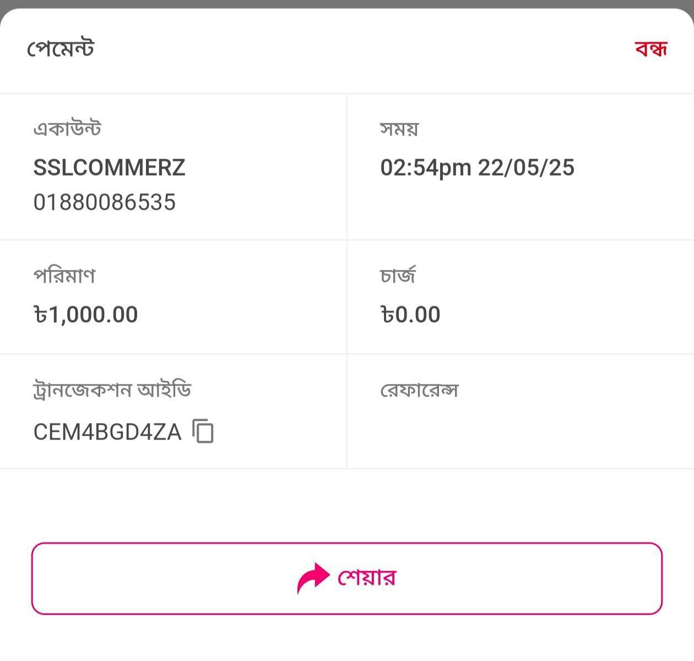Tap the রেফারেন্স (Reference) label
694x661 pixels.
419,390
